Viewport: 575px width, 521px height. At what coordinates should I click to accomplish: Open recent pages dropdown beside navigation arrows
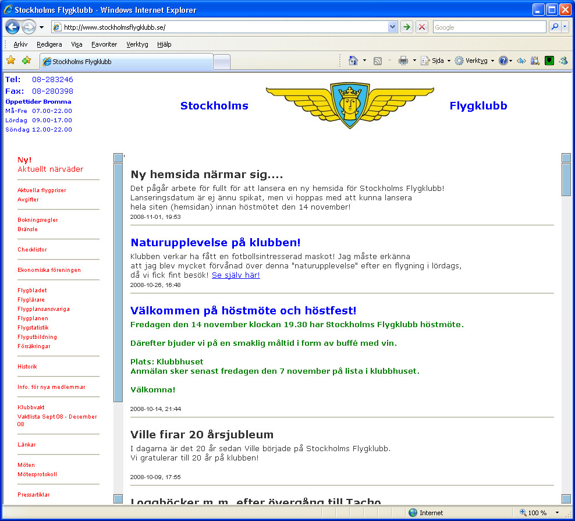click(x=41, y=27)
